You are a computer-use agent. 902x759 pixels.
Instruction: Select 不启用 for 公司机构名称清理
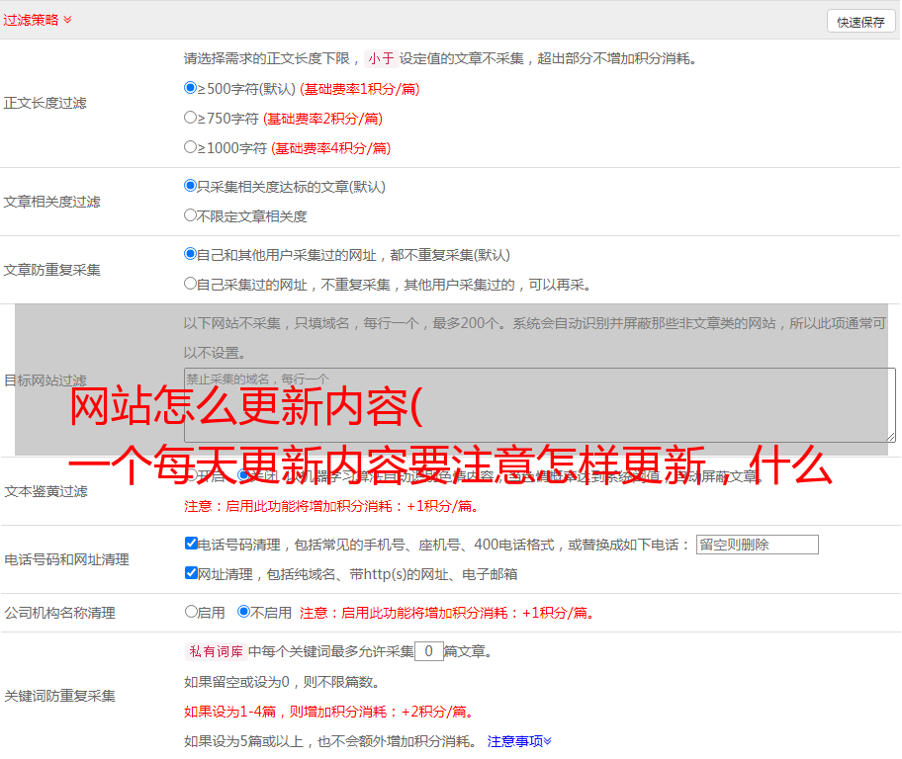pos(244,612)
